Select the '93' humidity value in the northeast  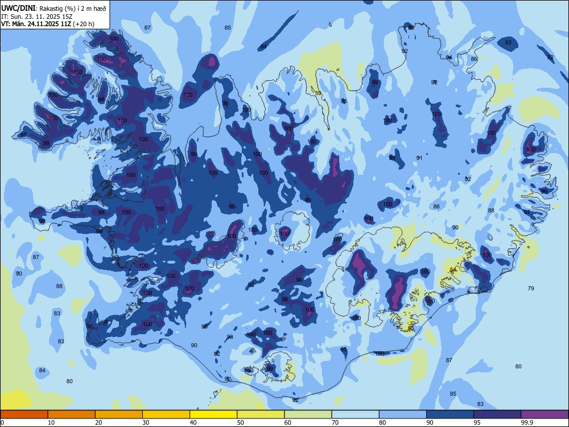click(508, 43)
